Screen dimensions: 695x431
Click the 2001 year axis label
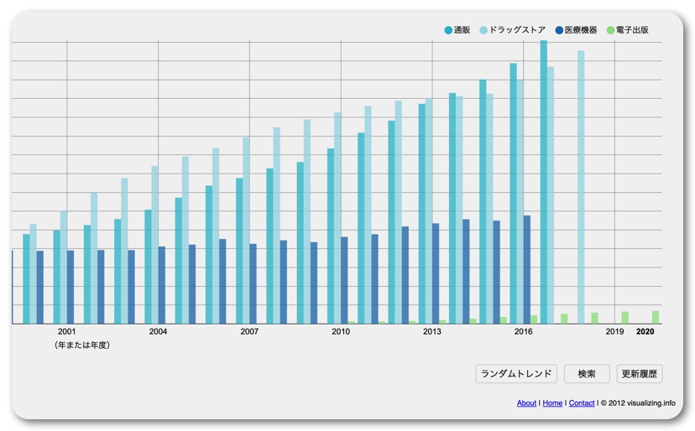tap(67, 332)
